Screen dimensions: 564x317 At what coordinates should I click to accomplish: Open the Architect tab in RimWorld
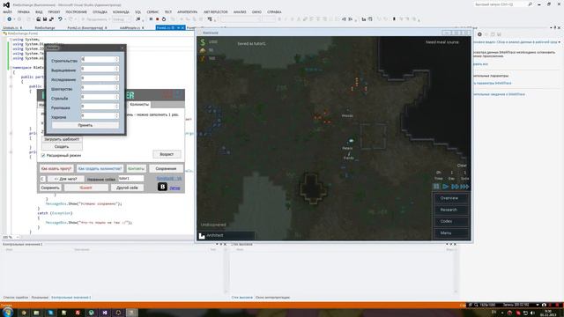226,235
